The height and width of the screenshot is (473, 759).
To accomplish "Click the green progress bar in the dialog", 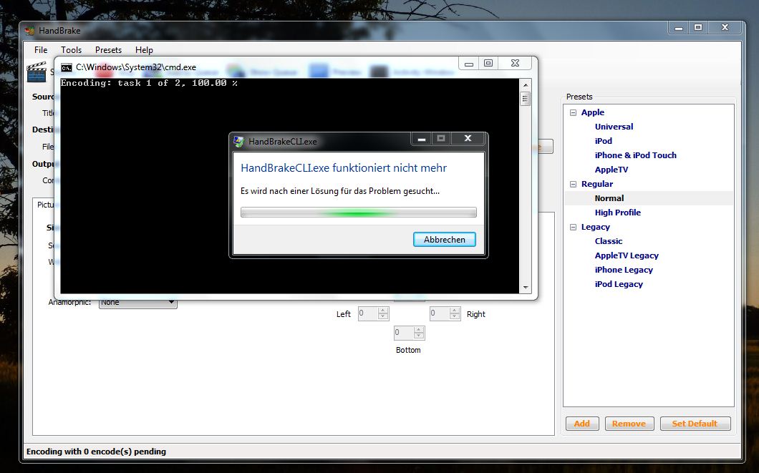I will pyautogui.click(x=358, y=213).
